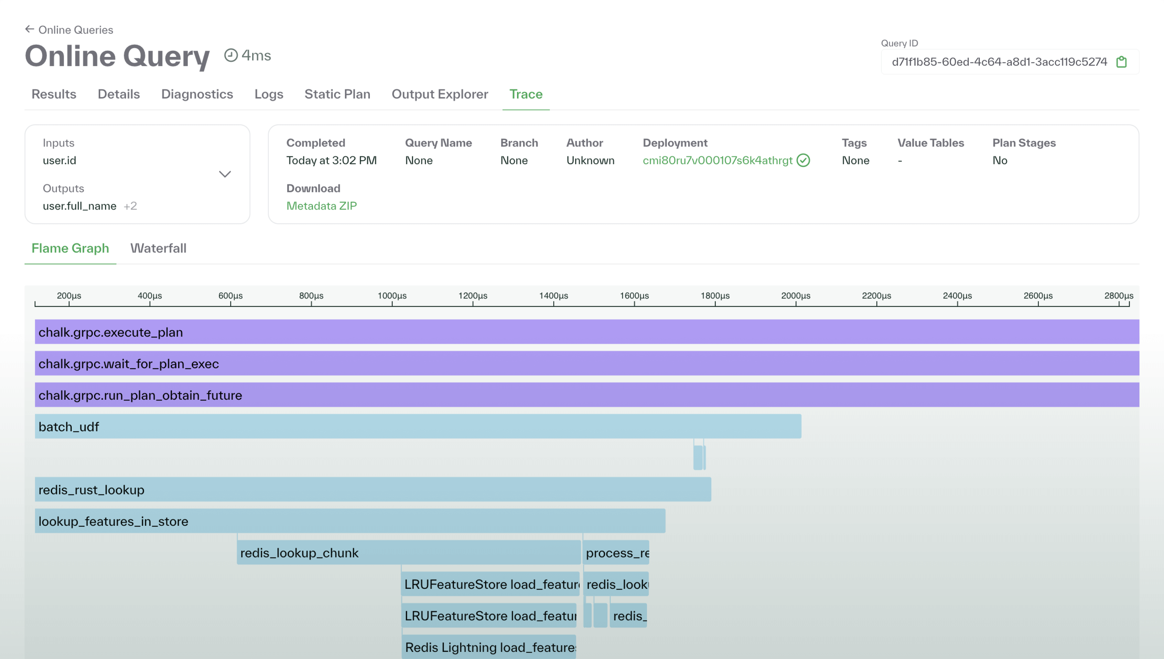Open the Static Plan tab
The width and height of the screenshot is (1164, 659).
337,94
